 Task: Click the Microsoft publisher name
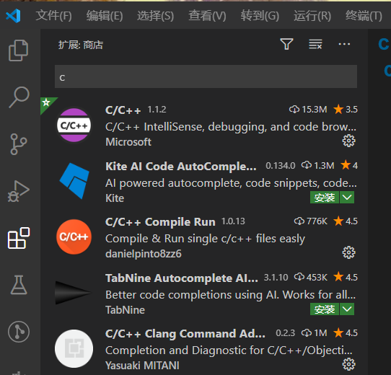click(x=128, y=142)
